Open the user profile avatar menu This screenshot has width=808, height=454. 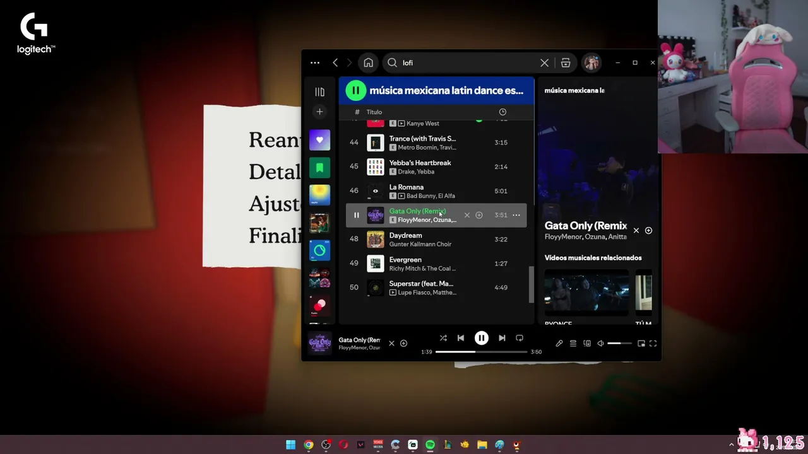pyautogui.click(x=591, y=63)
